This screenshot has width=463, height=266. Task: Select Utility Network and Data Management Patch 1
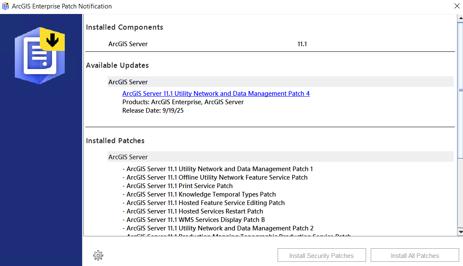[x=218, y=169]
